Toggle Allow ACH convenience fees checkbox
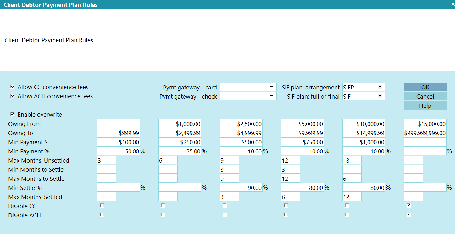Viewport: 455px width, 234px height. click(x=12, y=96)
